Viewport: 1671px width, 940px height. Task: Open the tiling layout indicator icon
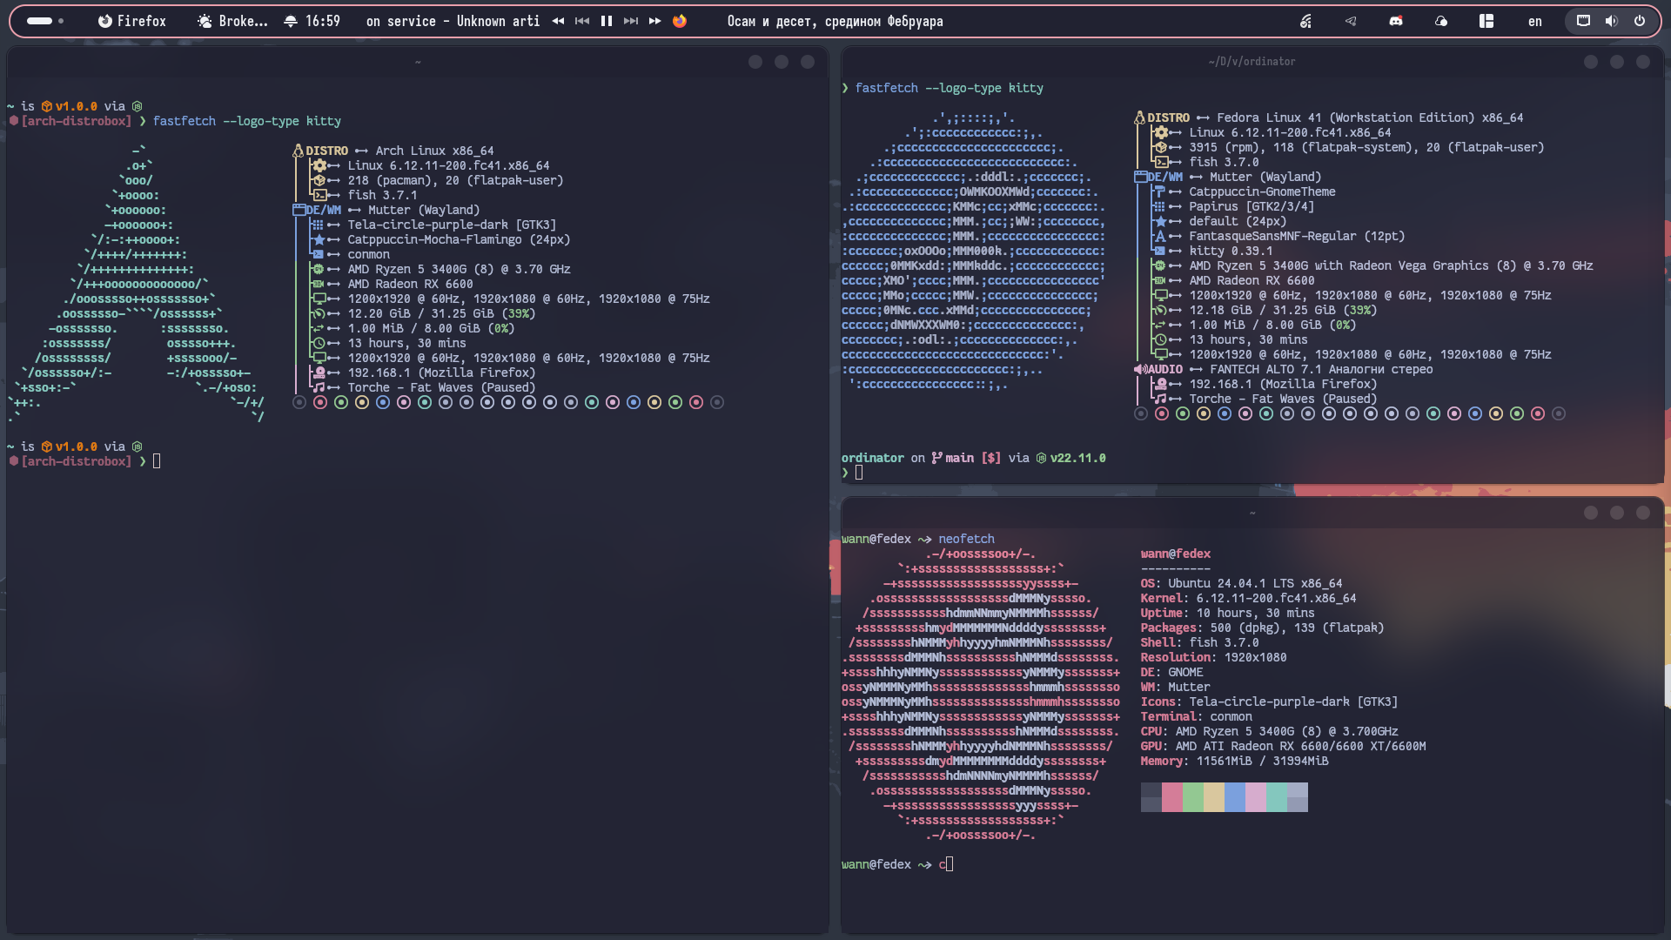[x=1486, y=21]
